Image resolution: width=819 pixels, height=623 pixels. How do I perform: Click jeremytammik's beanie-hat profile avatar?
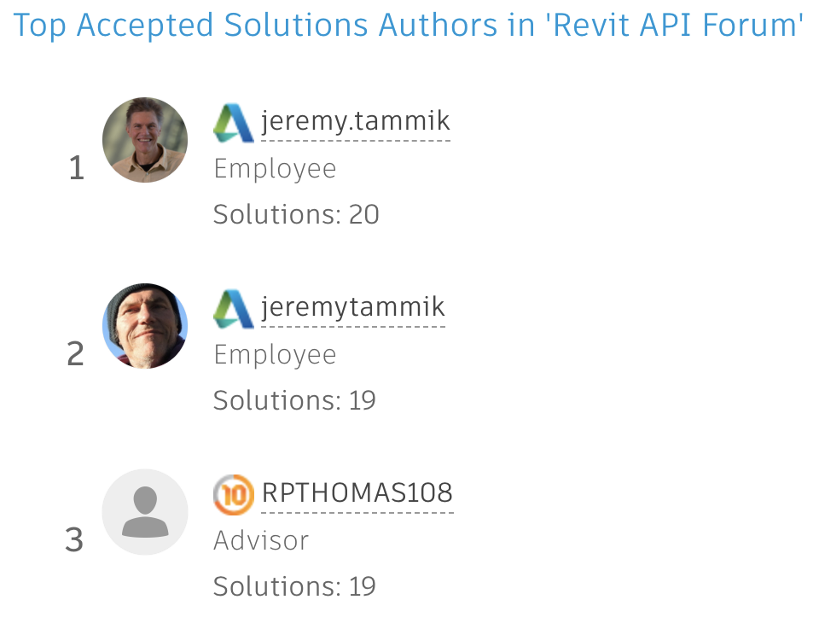click(x=145, y=326)
